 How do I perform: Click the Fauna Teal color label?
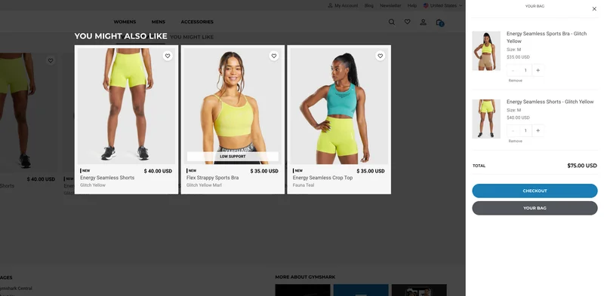(304, 185)
